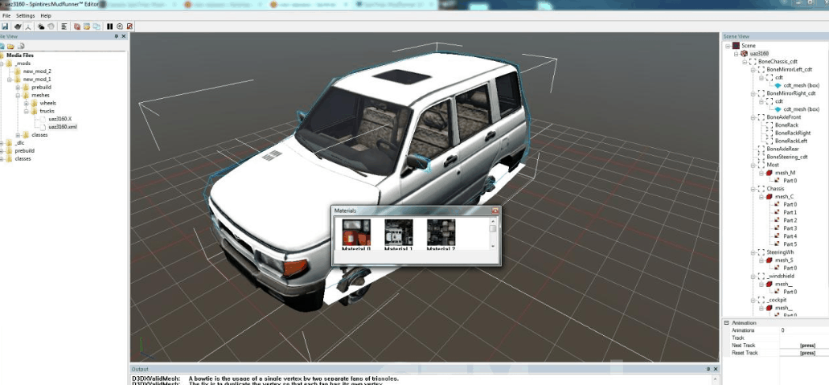Image resolution: width=829 pixels, height=385 pixels.
Task: Toggle the axis gizmo toolbar icon
Action: pos(28,27)
